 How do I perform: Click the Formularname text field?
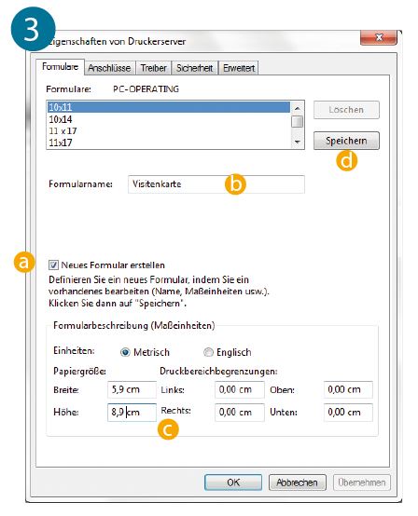(x=216, y=184)
